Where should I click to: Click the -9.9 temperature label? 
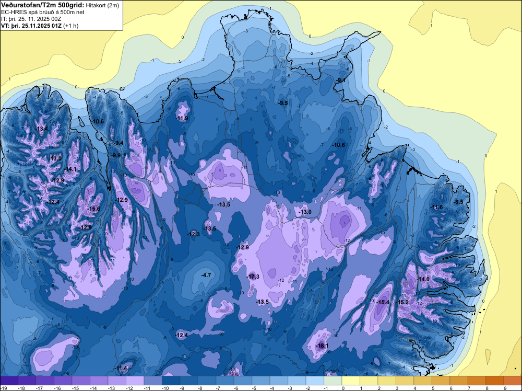[116, 155]
